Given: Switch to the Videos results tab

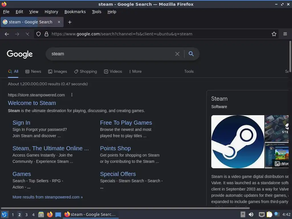Looking at the screenshot, I should click(x=113, y=72).
